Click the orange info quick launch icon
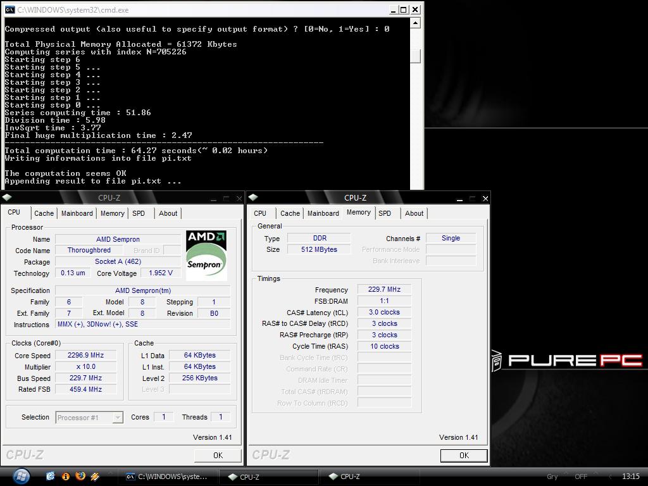 click(65, 477)
